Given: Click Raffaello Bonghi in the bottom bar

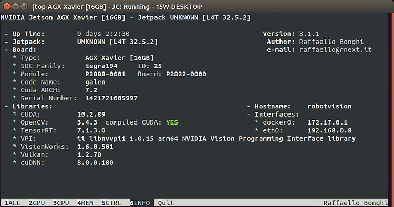Looking at the screenshot, I should [x=355, y=203].
